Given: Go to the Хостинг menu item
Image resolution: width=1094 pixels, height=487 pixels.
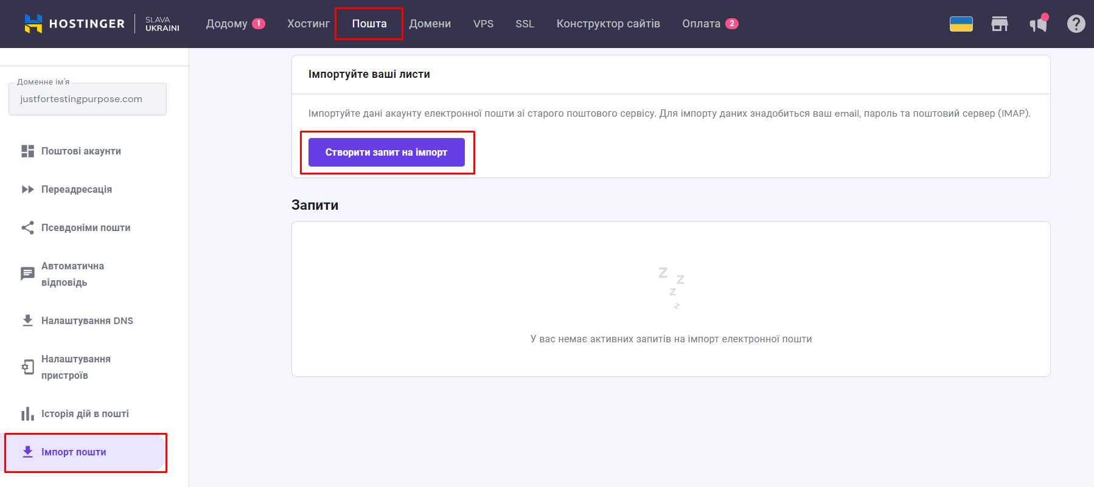Looking at the screenshot, I should pyautogui.click(x=308, y=24).
